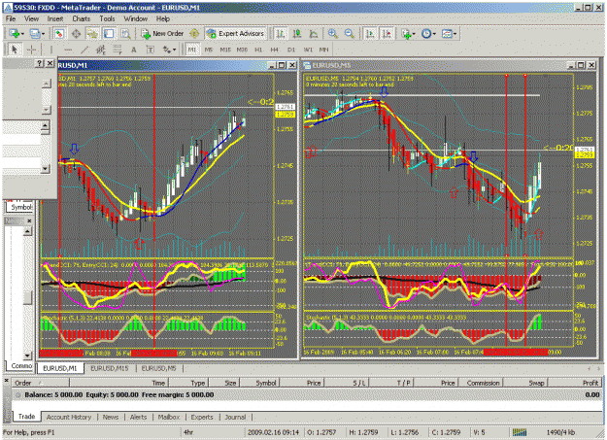Screen dimensions: 607x440
Task: Switch timeframe to M30
Action: [242, 50]
